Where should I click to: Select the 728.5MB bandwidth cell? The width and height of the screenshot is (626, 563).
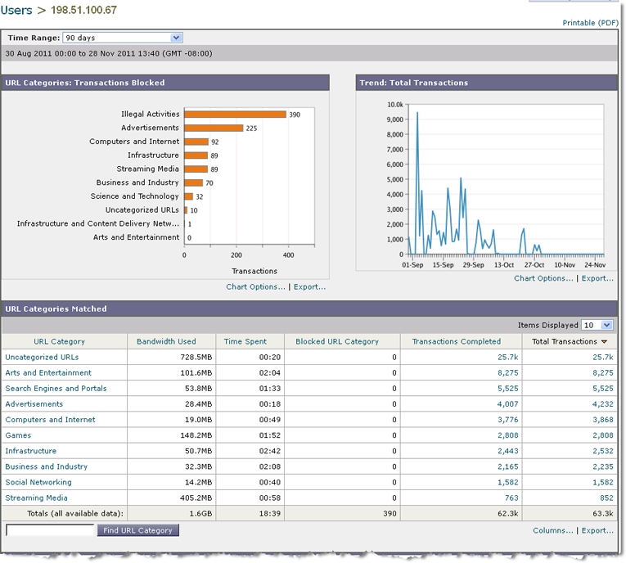(x=196, y=357)
